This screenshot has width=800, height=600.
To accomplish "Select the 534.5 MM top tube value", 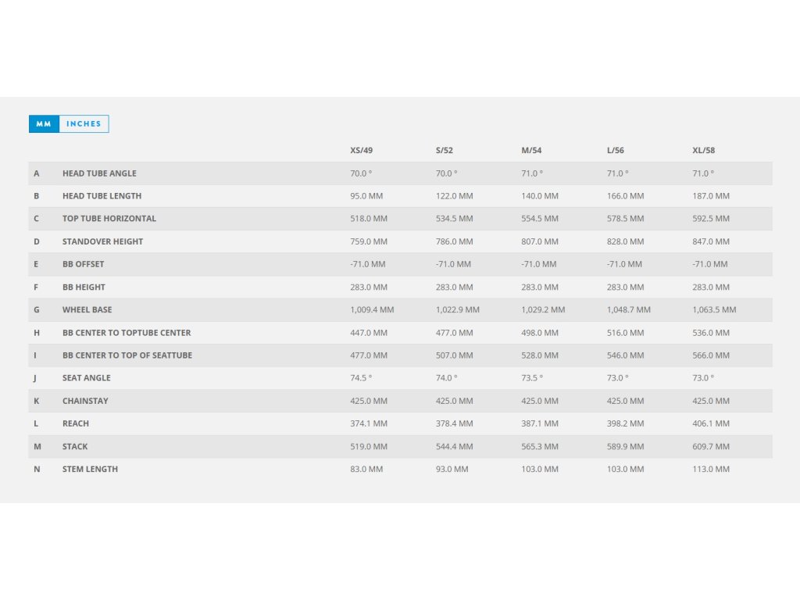I will 454,219.
